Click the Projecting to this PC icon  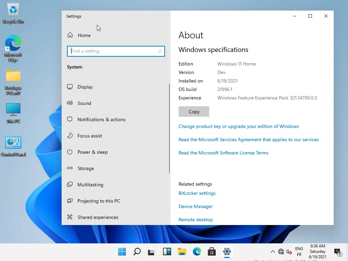point(70,201)
